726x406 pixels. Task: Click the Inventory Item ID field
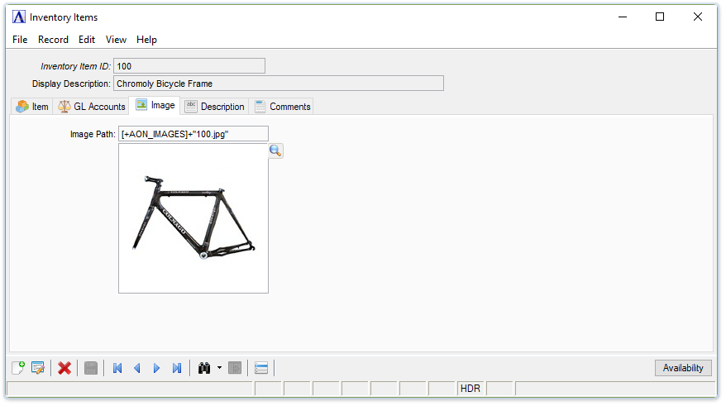(189, 66)
